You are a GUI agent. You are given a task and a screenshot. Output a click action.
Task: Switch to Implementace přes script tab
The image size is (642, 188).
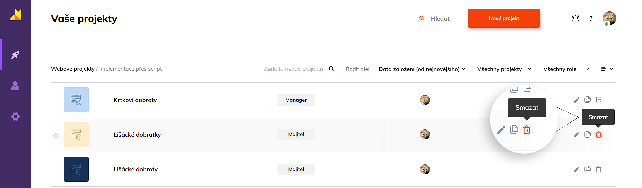point(130,69)
